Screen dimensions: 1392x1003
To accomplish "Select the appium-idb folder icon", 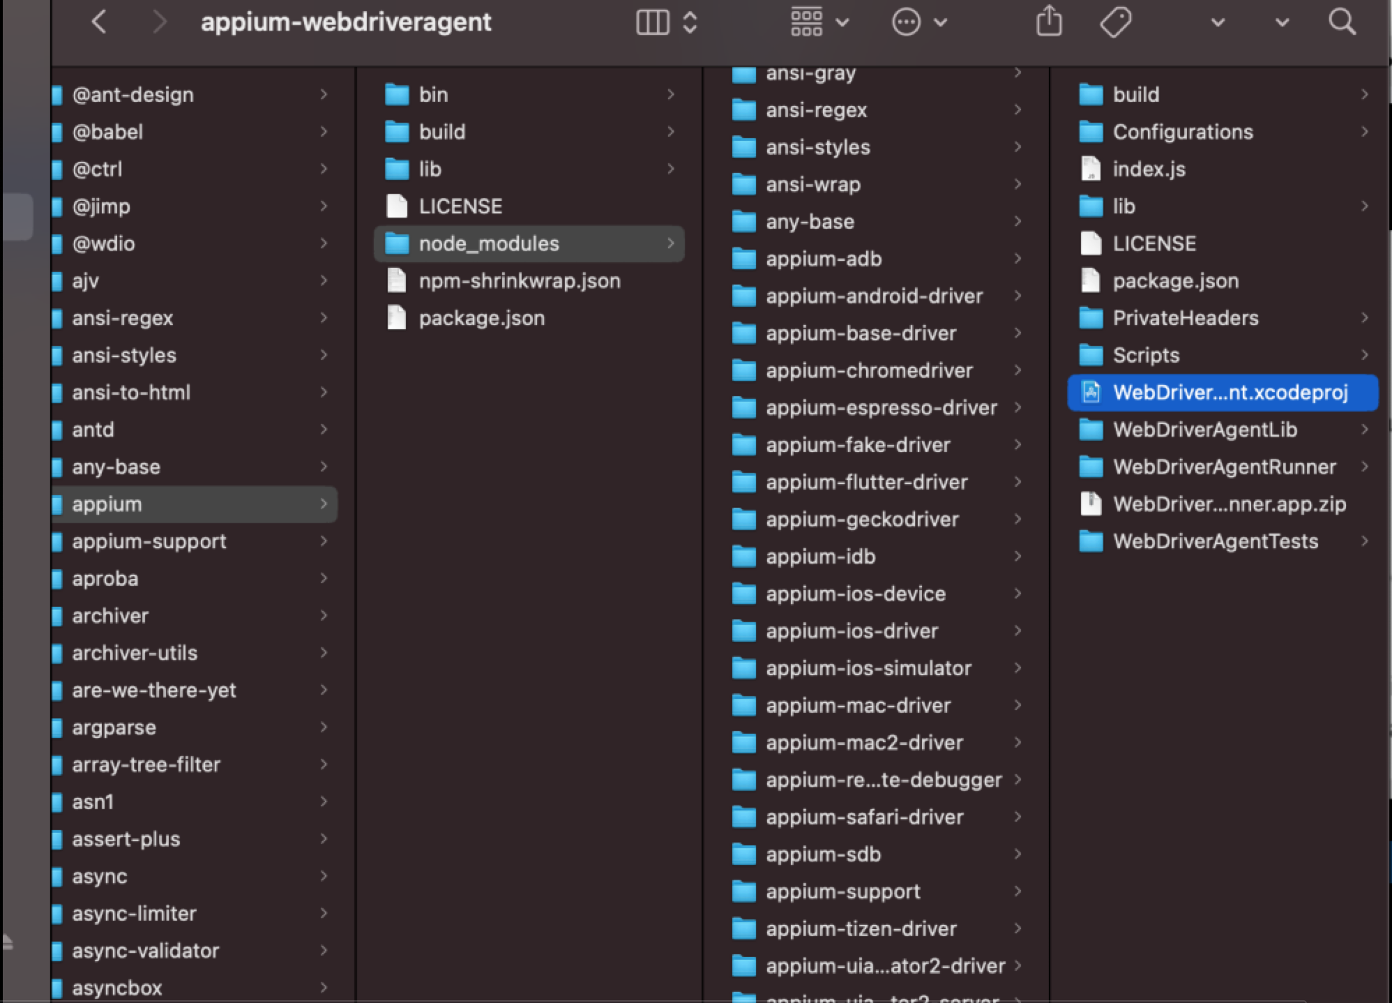I will coord(744,557).
